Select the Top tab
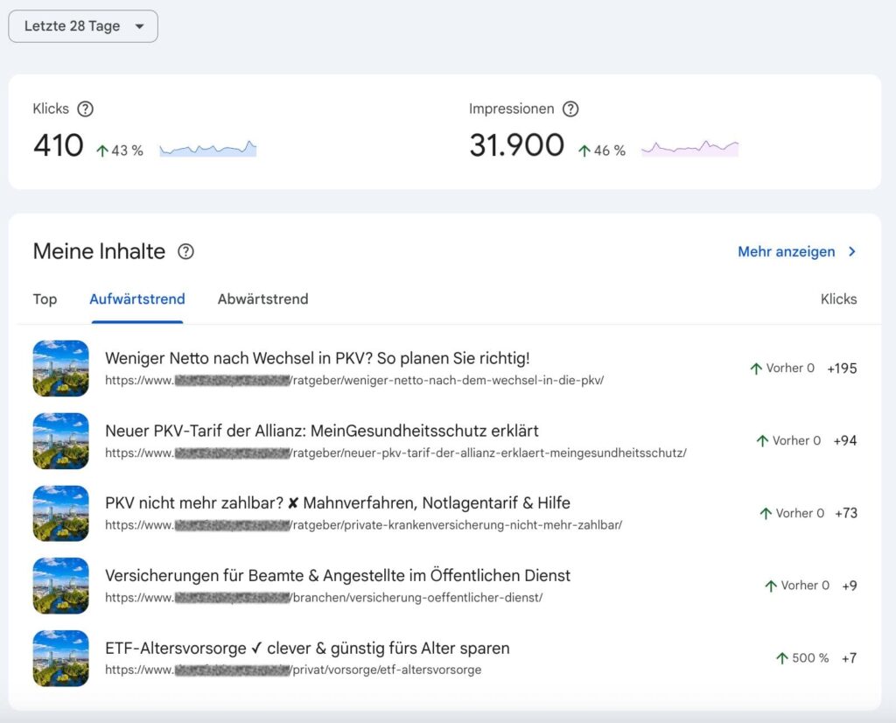The width and height of the screenshot is (896, 723). pyautogui.click(x=45, y=299)
